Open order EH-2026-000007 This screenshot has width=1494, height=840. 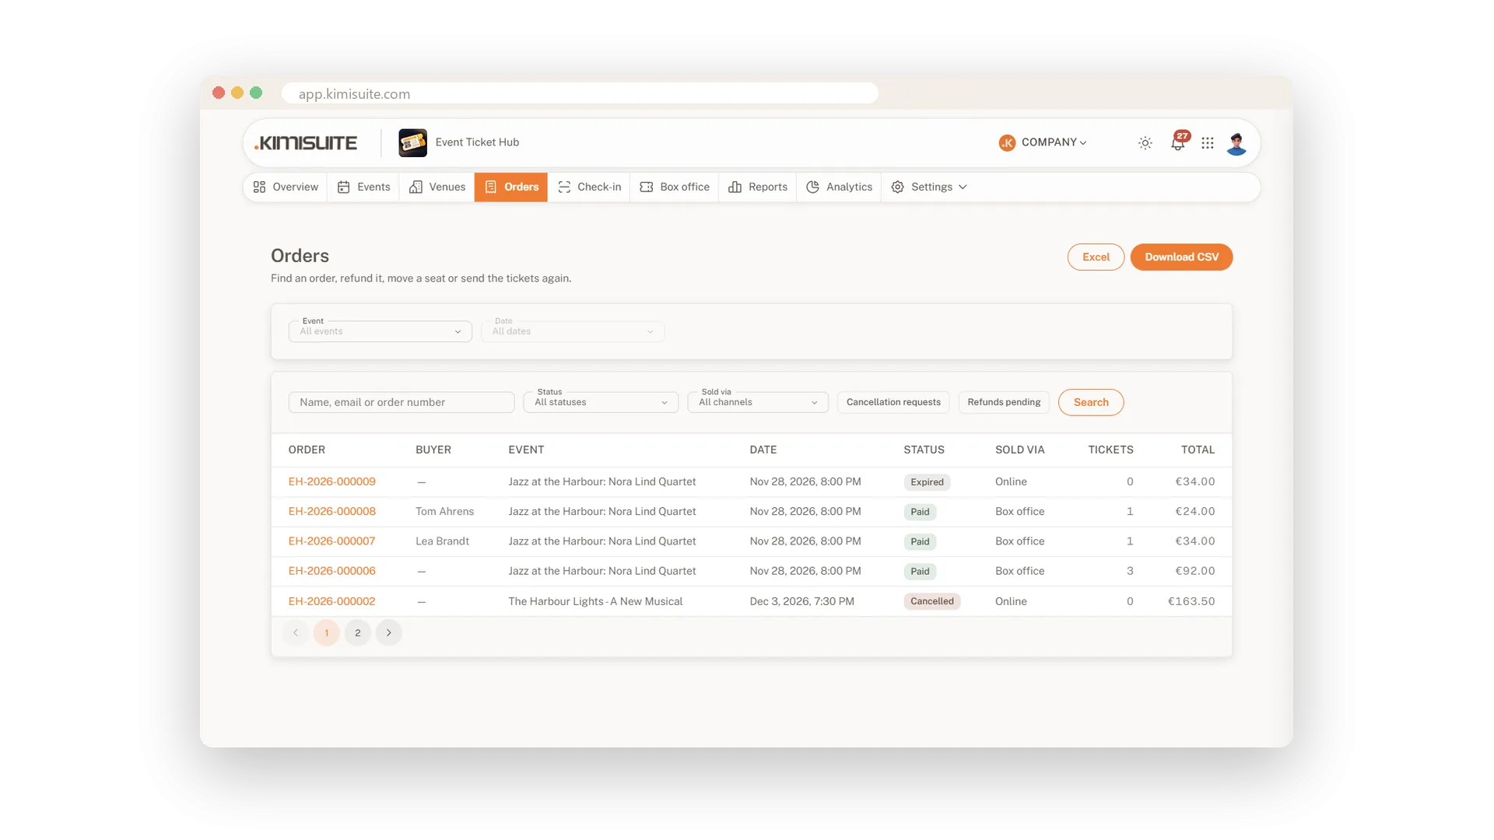332,541
